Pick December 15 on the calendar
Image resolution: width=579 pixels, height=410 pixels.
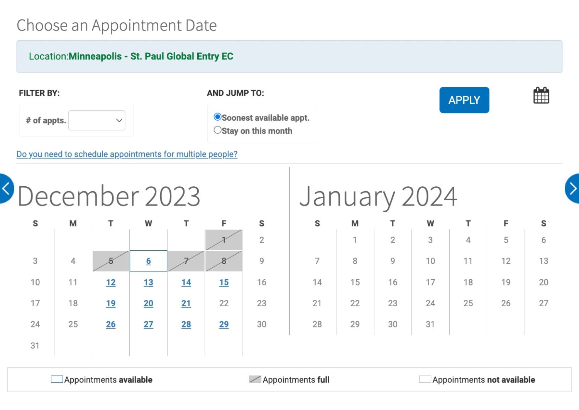point(224,282)
